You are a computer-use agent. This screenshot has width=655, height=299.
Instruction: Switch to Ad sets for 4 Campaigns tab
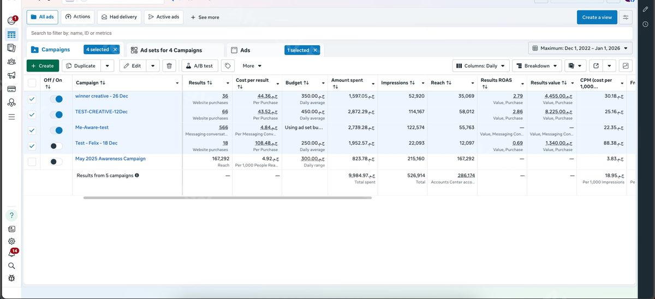tap(171, 50)
